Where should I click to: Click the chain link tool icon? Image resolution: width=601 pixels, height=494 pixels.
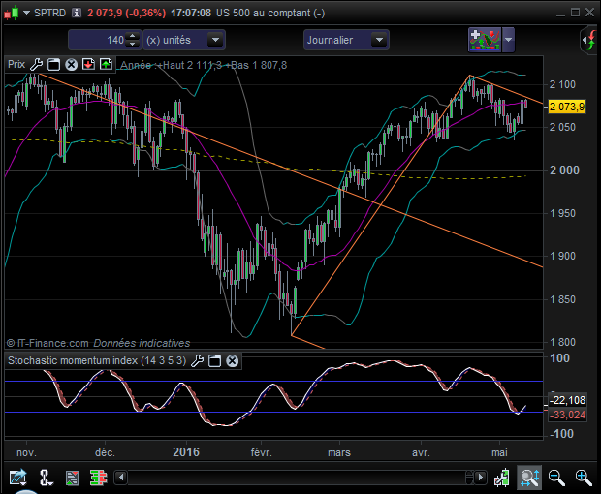point(46,478)
